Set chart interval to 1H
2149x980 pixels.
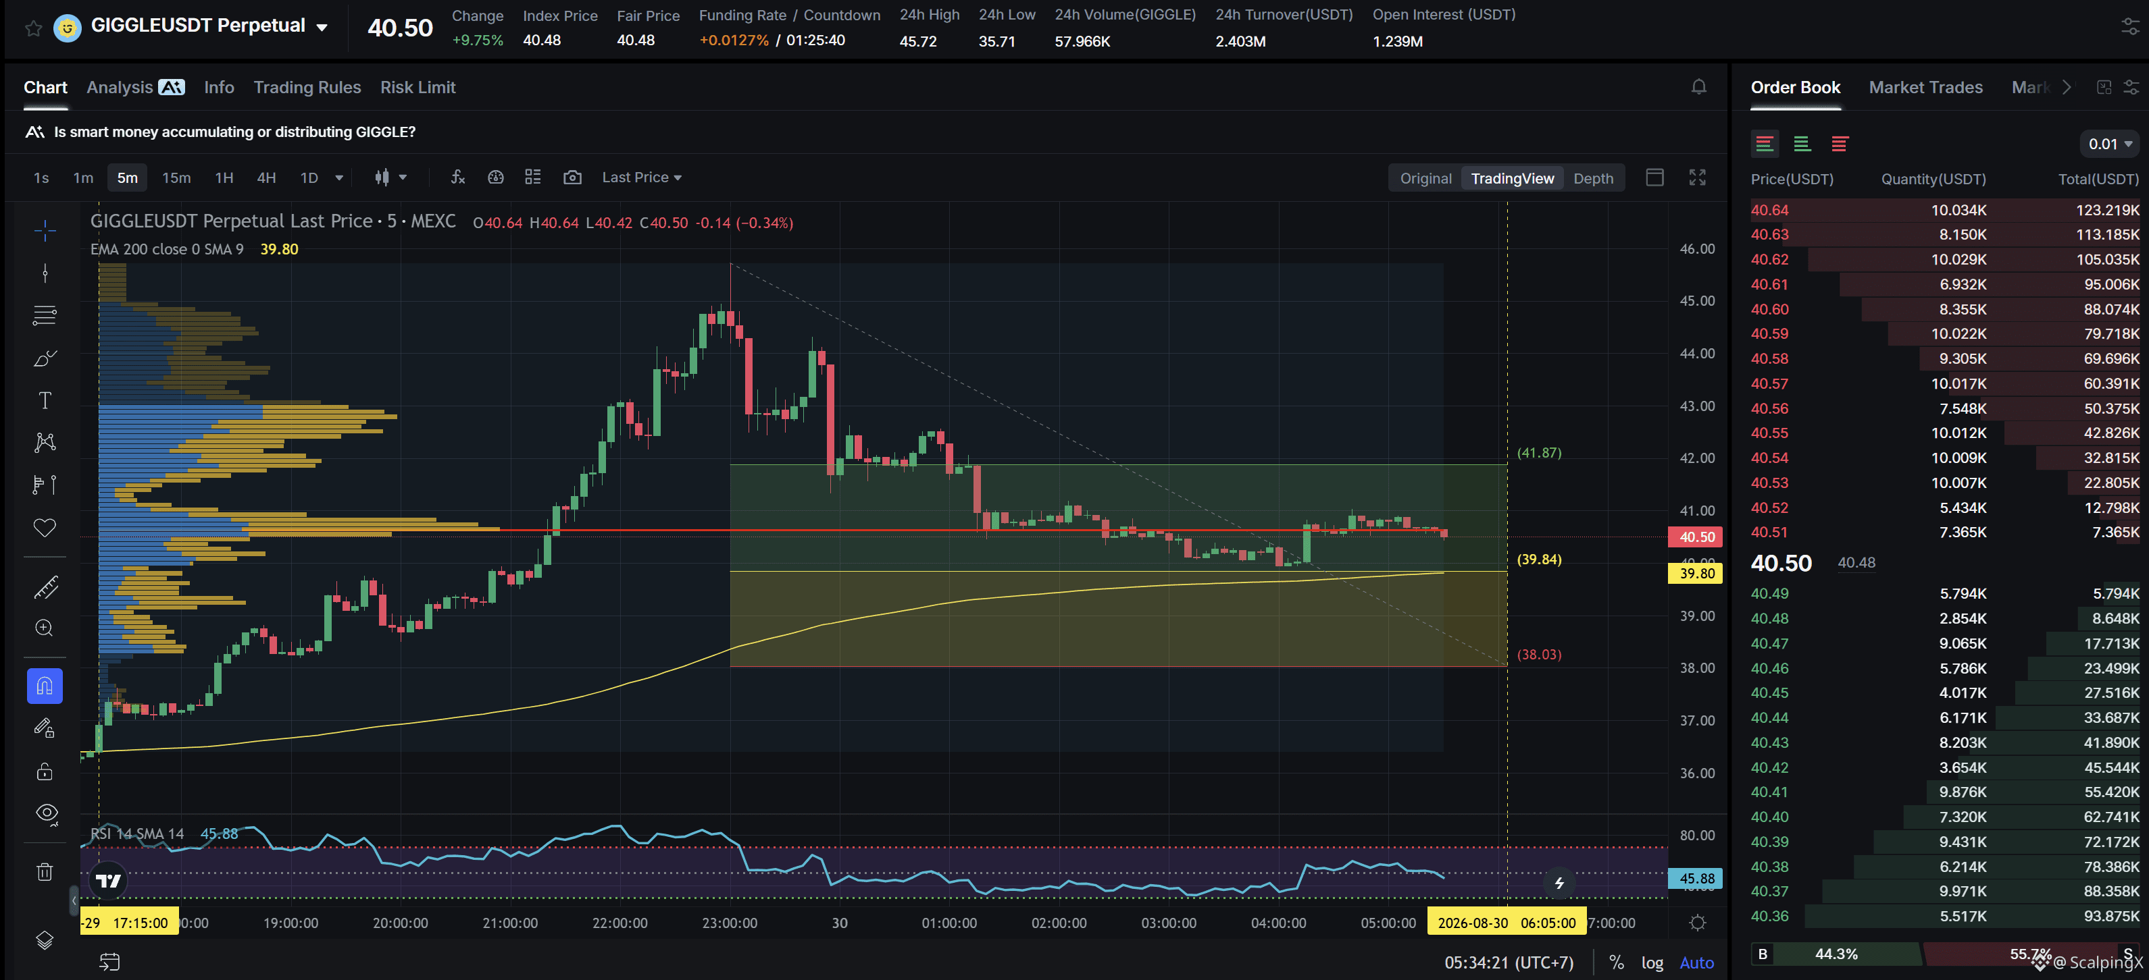pos(224,178)
